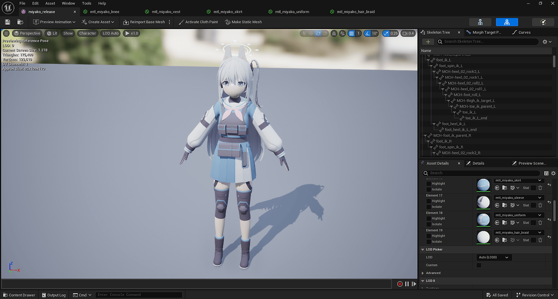Enable Highlight checkbox for Element 17
Screen dimensions: 558x299
429,201
